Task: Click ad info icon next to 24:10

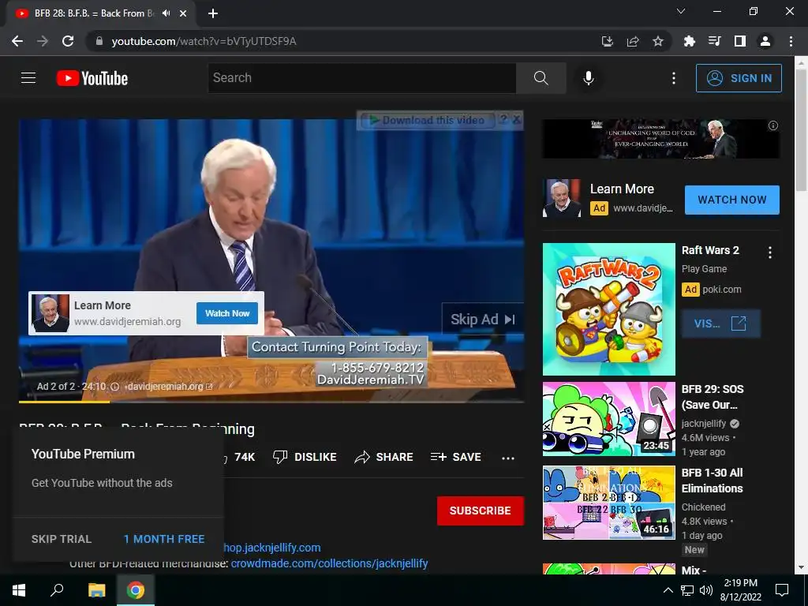Action: (115, 387)
